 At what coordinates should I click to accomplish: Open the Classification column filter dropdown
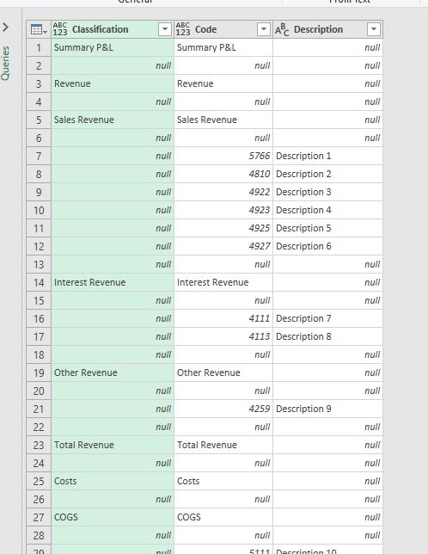click(165, 29)
